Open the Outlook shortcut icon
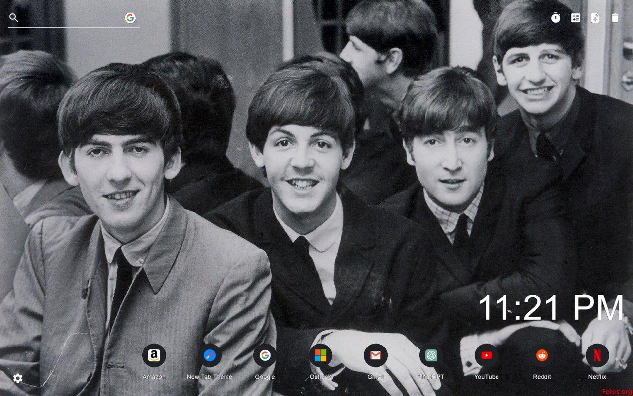633x396 pixels. 320,355
